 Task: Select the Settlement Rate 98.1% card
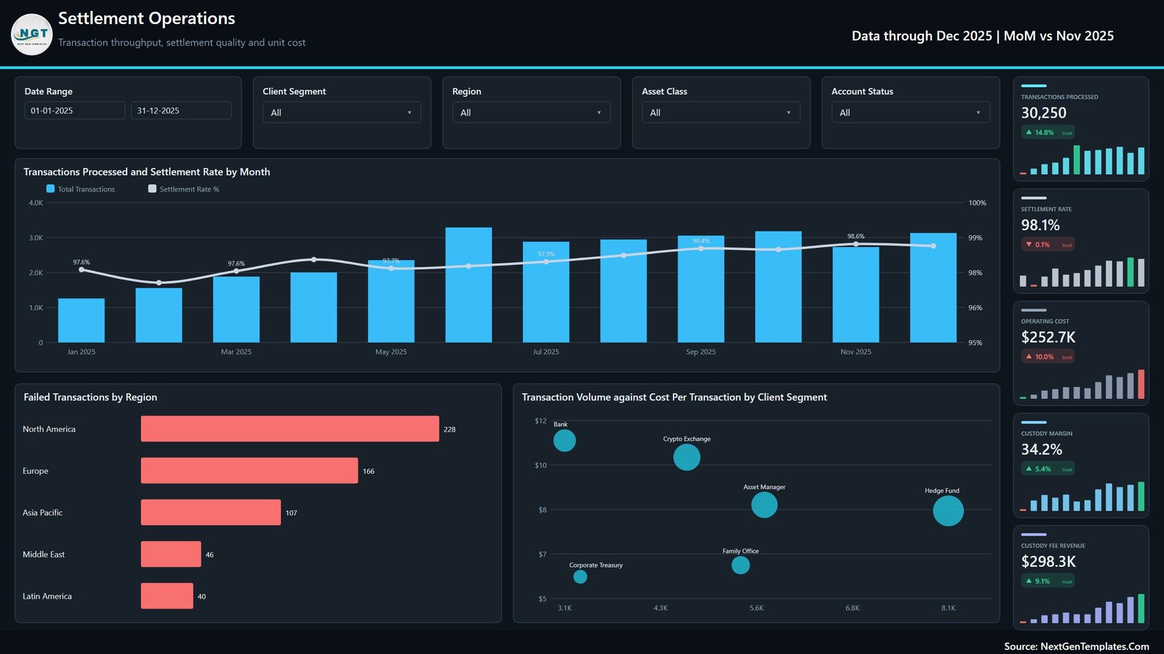click(1081, 241)
